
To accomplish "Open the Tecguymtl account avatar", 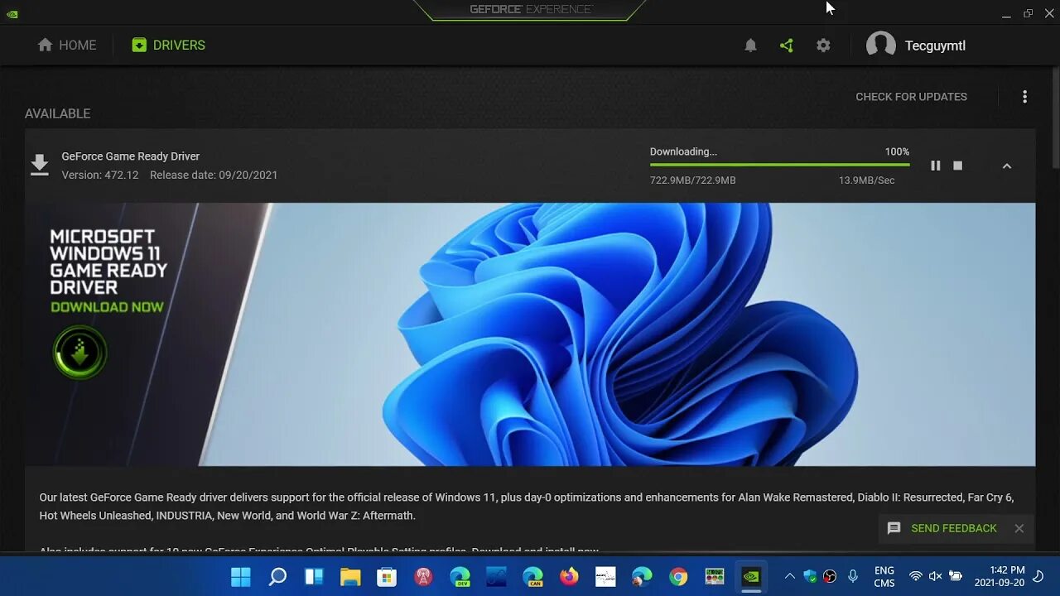I will [880, 46].
